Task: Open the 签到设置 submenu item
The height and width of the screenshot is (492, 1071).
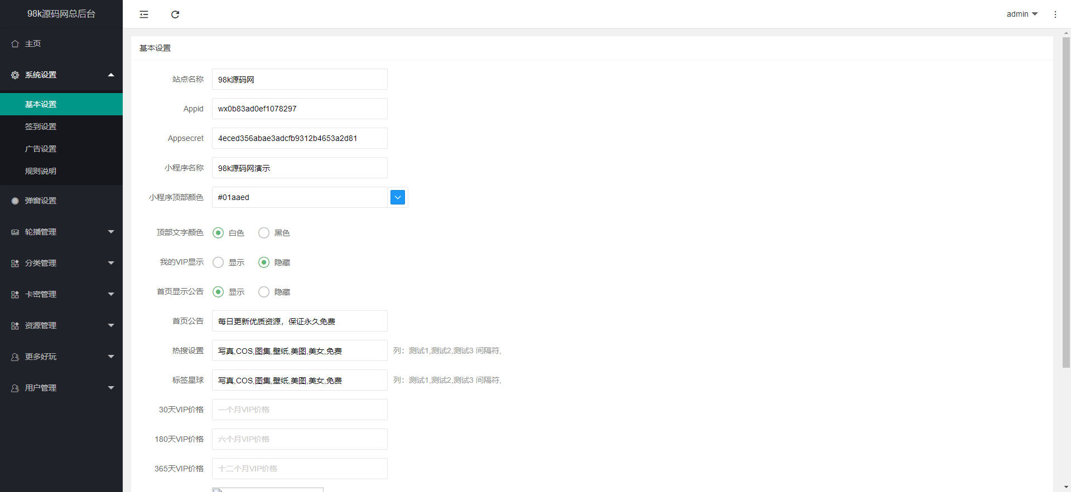Action: (61, 126)
